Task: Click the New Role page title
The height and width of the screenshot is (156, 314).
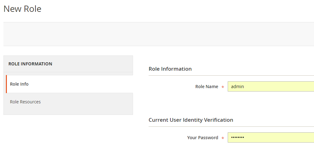Action: [22, 9]
